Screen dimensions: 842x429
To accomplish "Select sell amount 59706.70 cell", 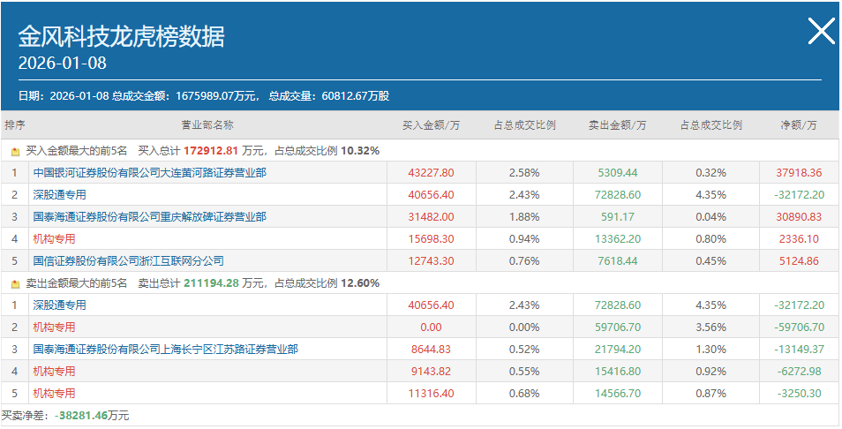I will pos(618,327).
